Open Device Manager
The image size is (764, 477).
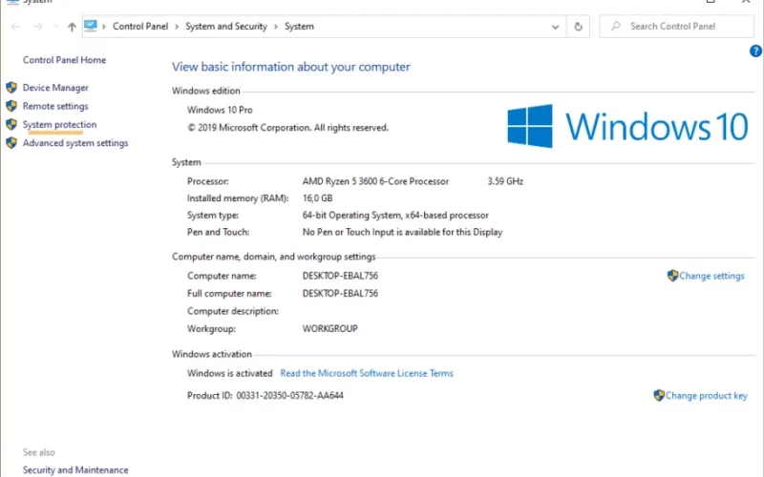click(55, 88)
